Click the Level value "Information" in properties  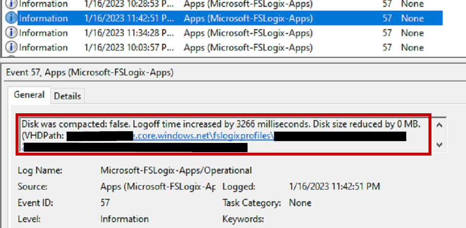tap(125, 219)
